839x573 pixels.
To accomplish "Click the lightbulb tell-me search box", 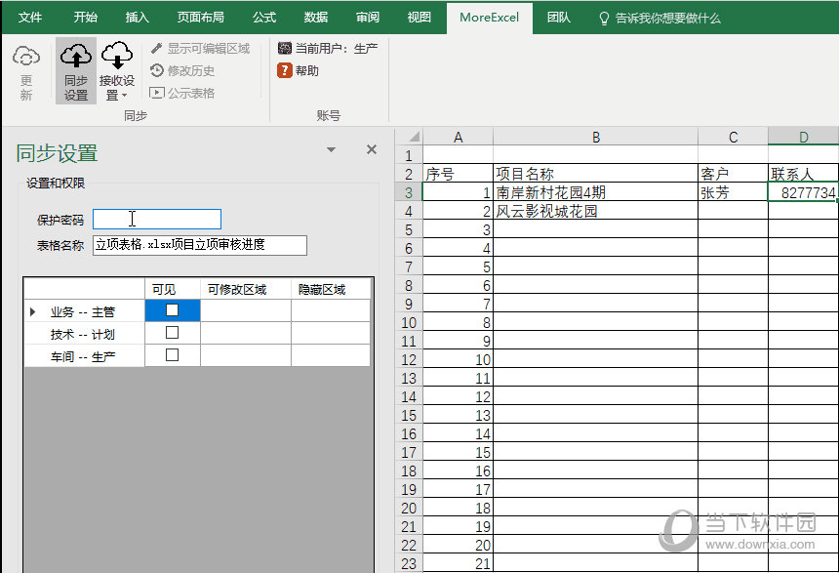I will click(x=659, y=19).
